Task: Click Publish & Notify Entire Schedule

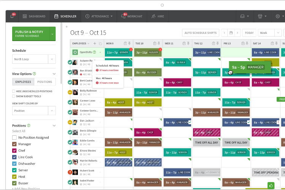Action: (x=31, y=34)
